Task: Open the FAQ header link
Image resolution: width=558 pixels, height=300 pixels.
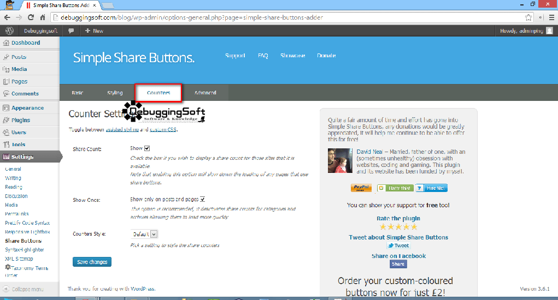Action: point(263,56)
